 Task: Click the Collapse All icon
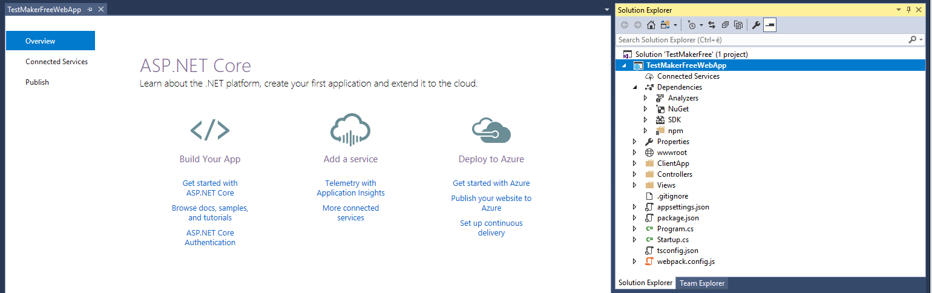725,25
